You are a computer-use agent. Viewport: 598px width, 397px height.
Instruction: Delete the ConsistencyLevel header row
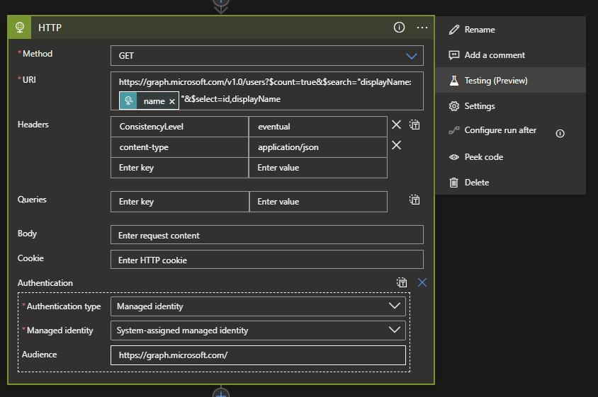coord(396,125)
